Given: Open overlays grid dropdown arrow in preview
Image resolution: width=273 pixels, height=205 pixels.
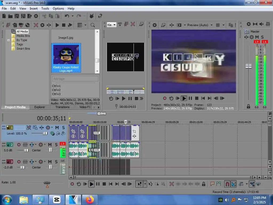Looking at the screenshot, I should click(x=224, y=25).
